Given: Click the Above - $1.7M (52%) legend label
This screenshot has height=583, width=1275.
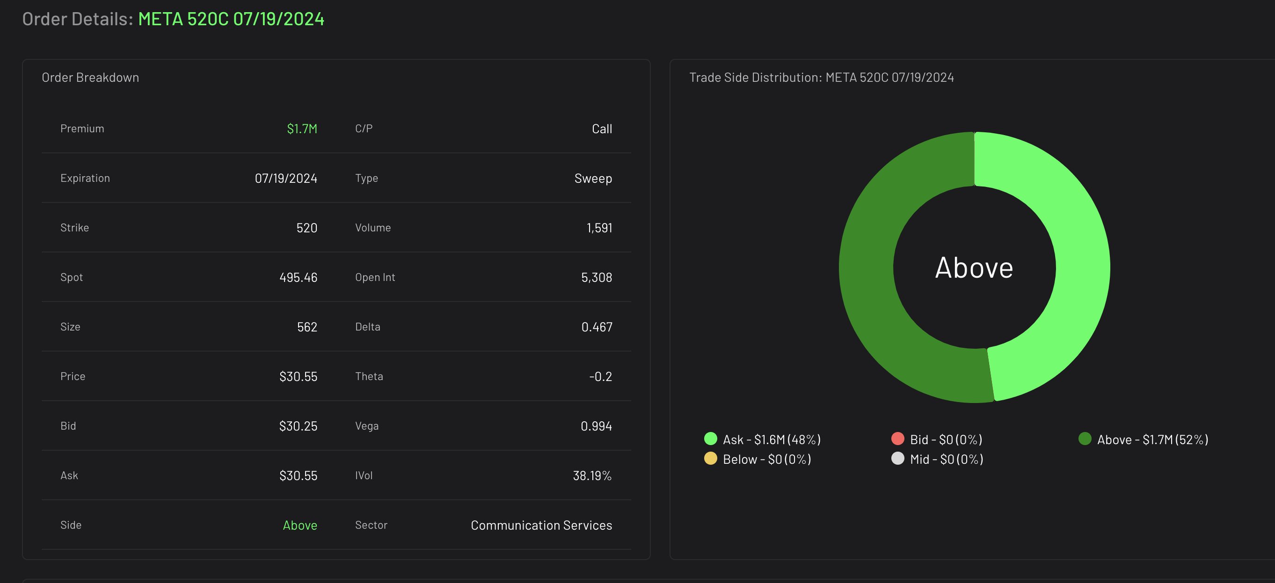Looking at the screenshot, I should (1153, 439).
